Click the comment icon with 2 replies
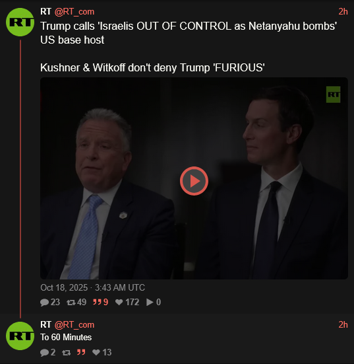354x364 pixels. point(44,353)
